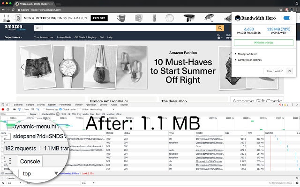Enable the Regex filter checkbox

28,114
